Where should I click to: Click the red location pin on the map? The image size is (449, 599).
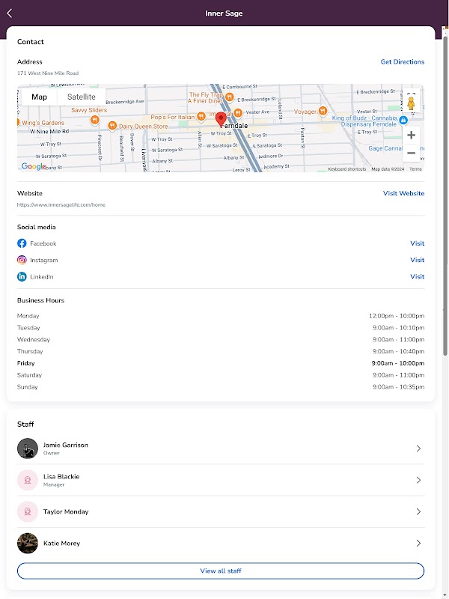(x=221, y=119)
